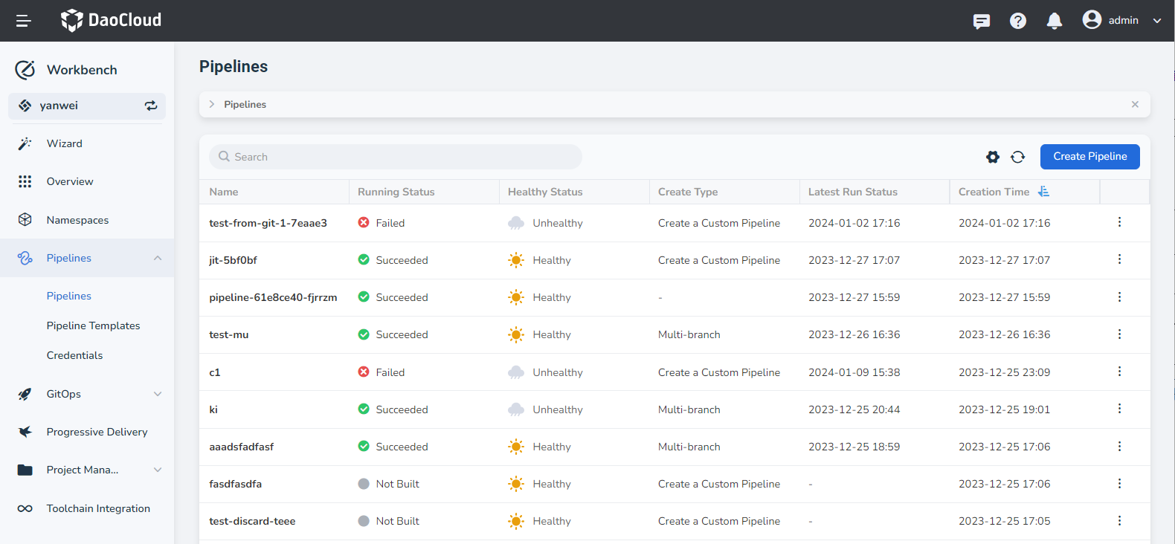Screen dimensions: 1175x544
Task: Expand the admin user dropdown
Action: click(x=1156, y=21)
